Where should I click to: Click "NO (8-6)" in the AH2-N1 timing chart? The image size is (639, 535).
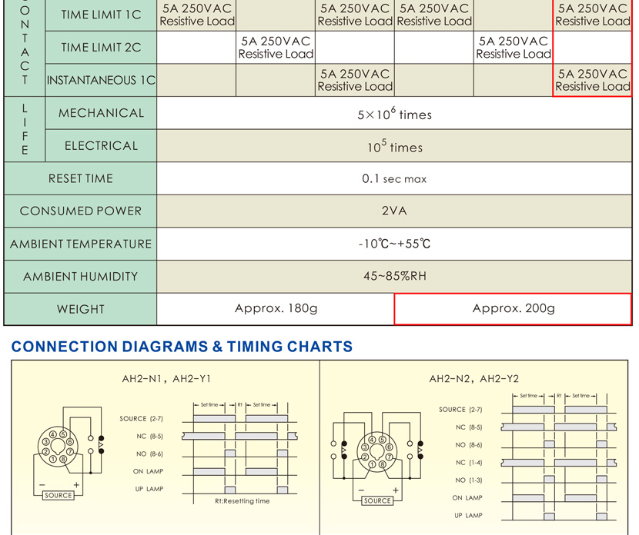click(149, 454)
